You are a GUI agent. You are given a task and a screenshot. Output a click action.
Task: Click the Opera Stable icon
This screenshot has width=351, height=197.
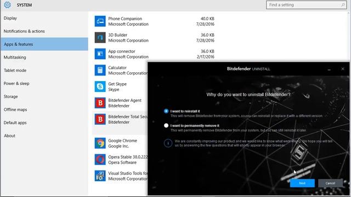point(100,159)
